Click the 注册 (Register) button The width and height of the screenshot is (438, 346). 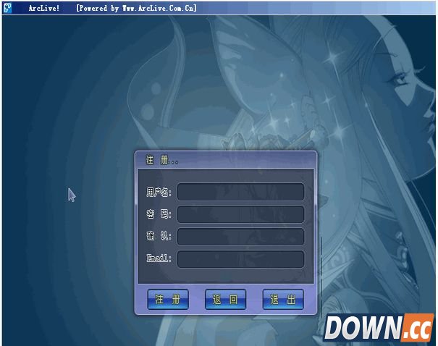pos(168,300)
